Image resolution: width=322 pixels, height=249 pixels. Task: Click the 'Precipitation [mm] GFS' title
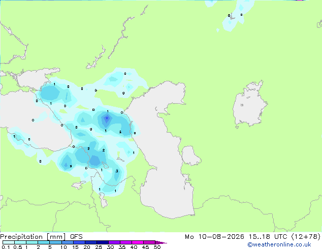pyautogui.click(x=41, y=237)
